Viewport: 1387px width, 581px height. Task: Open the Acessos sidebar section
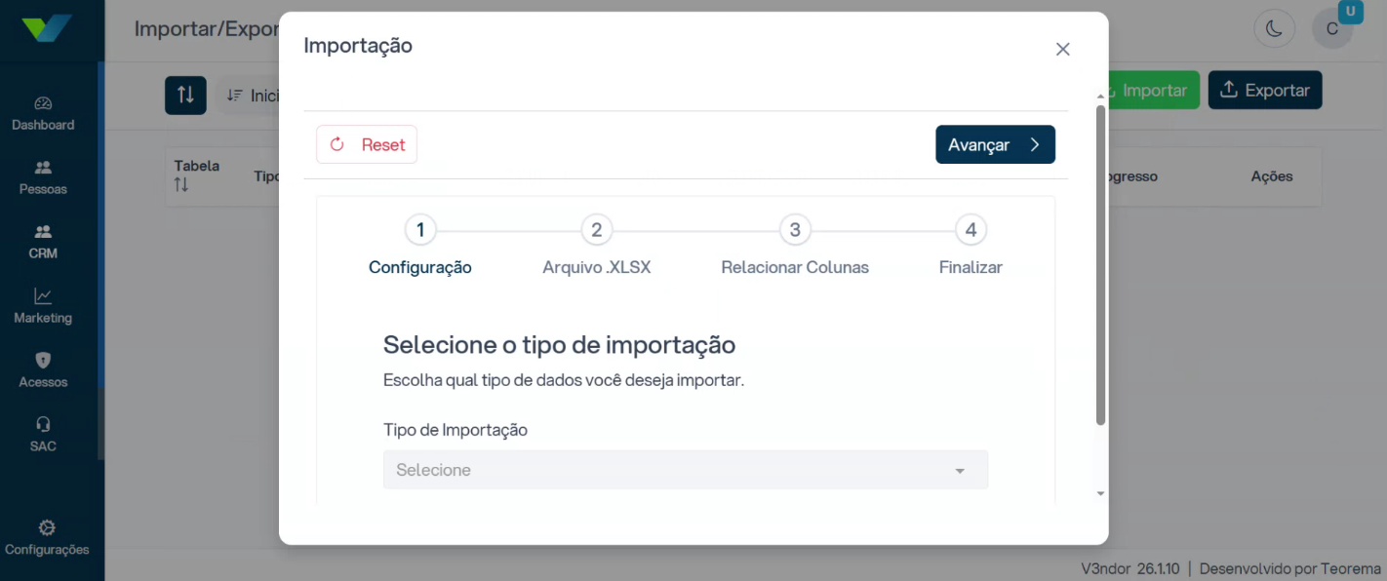tap(43, 371)
